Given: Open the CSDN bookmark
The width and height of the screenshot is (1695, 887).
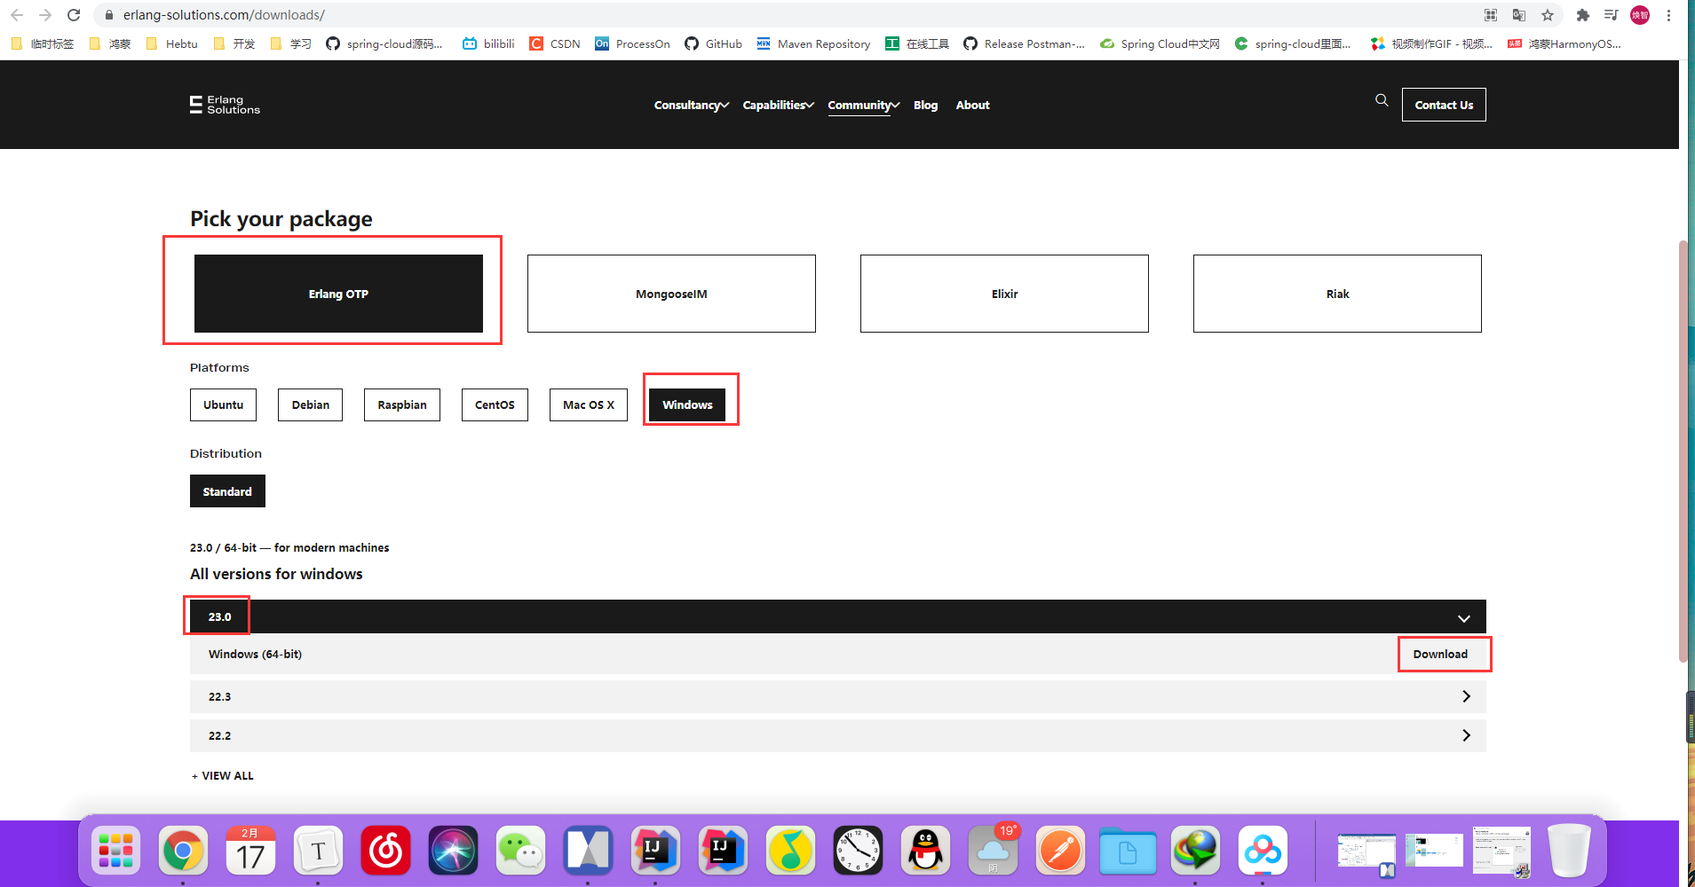Looking at the screenshot, I should click(555, 43).
